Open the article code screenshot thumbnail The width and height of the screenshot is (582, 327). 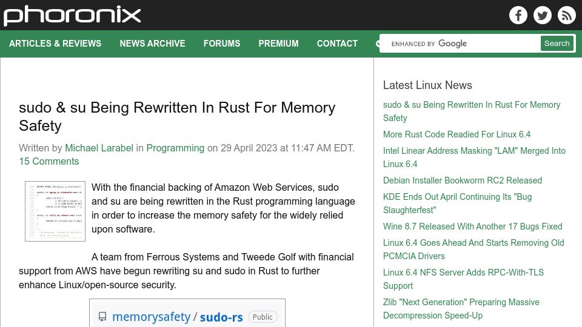tap(55, 211)
